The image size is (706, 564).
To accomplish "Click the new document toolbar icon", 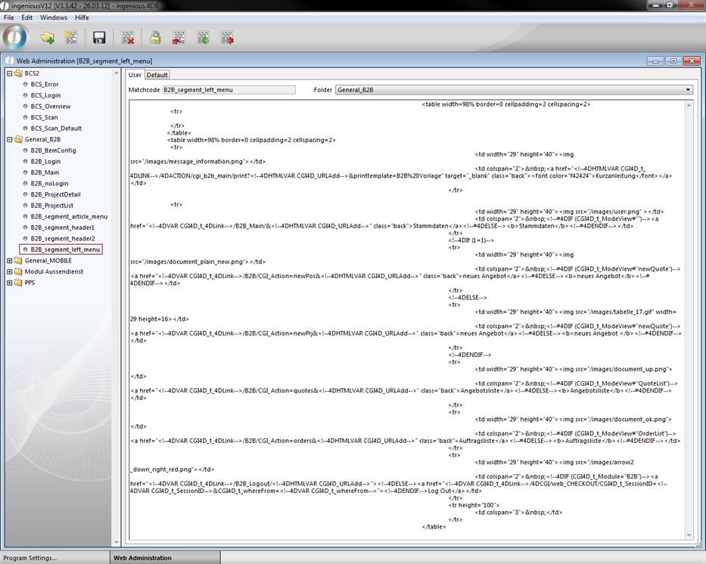I will pyautogui.click(x=71, y=37).
